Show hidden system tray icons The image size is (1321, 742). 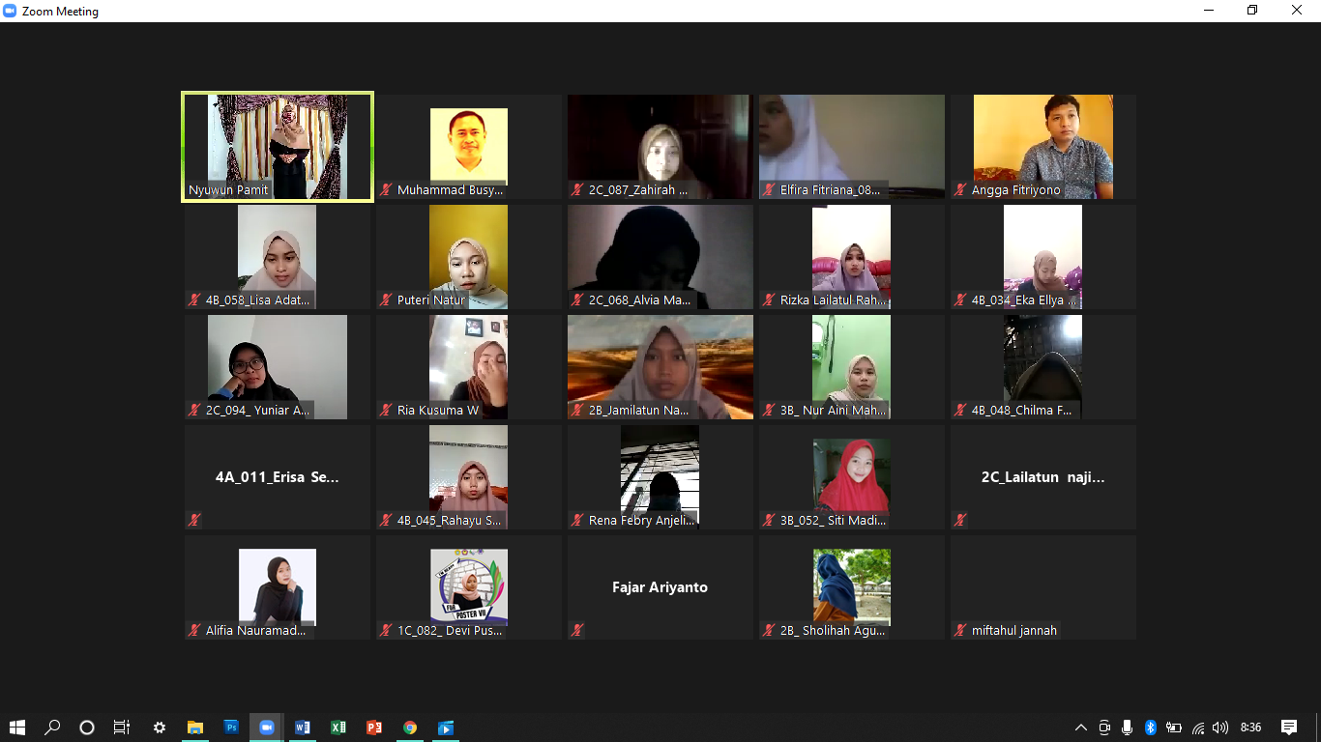(1080, 728)
